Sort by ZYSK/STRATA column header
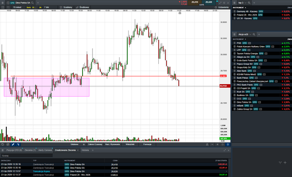The image size is (292, 177). click(x=221, y=161)
